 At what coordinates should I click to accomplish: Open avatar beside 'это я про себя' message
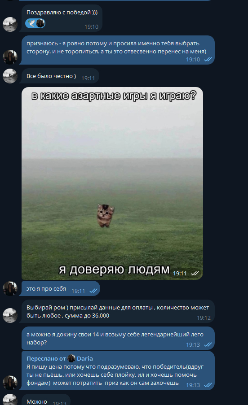[x=10, y=288]
